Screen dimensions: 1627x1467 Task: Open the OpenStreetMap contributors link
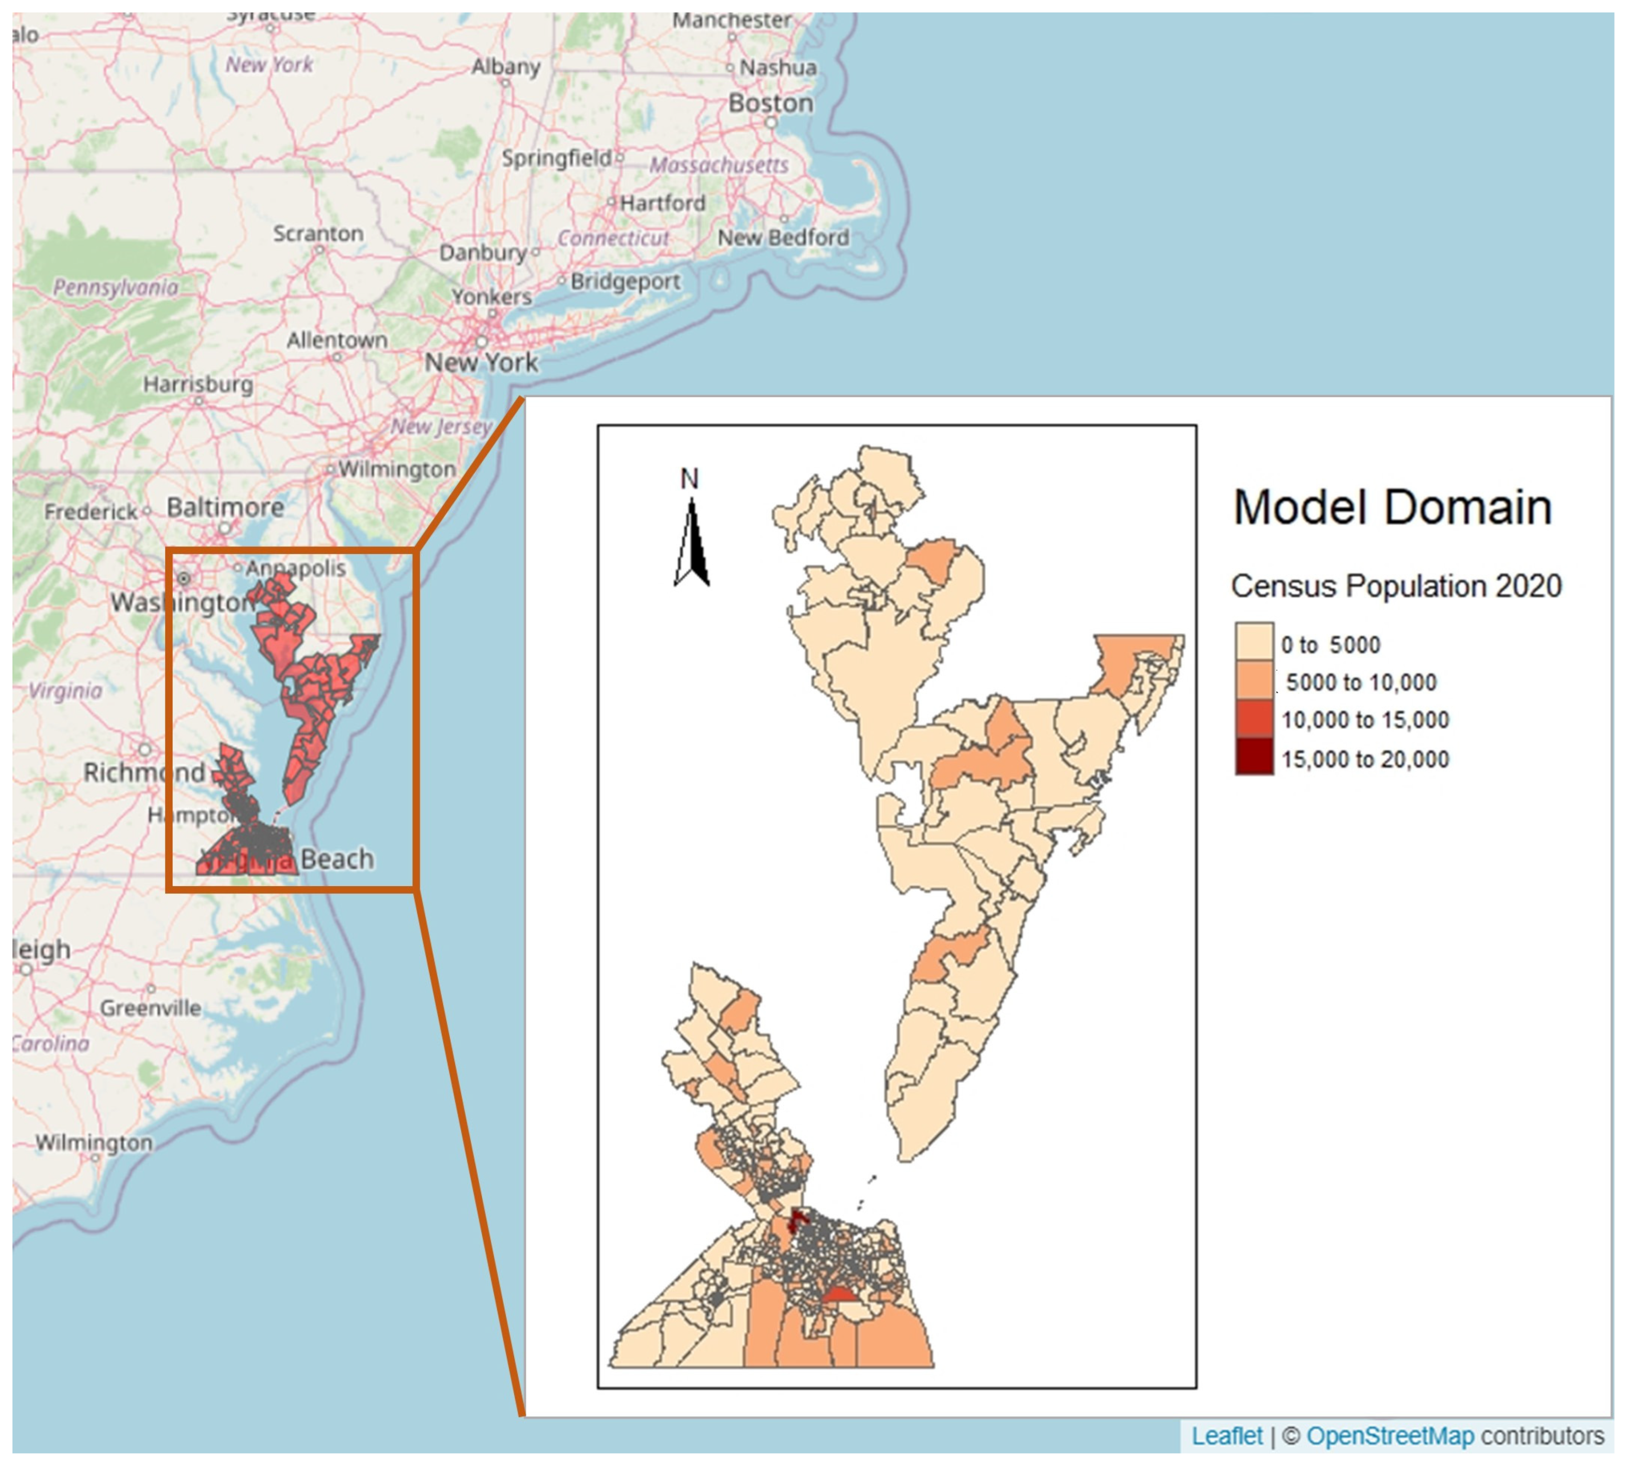click(1389, 1435)
